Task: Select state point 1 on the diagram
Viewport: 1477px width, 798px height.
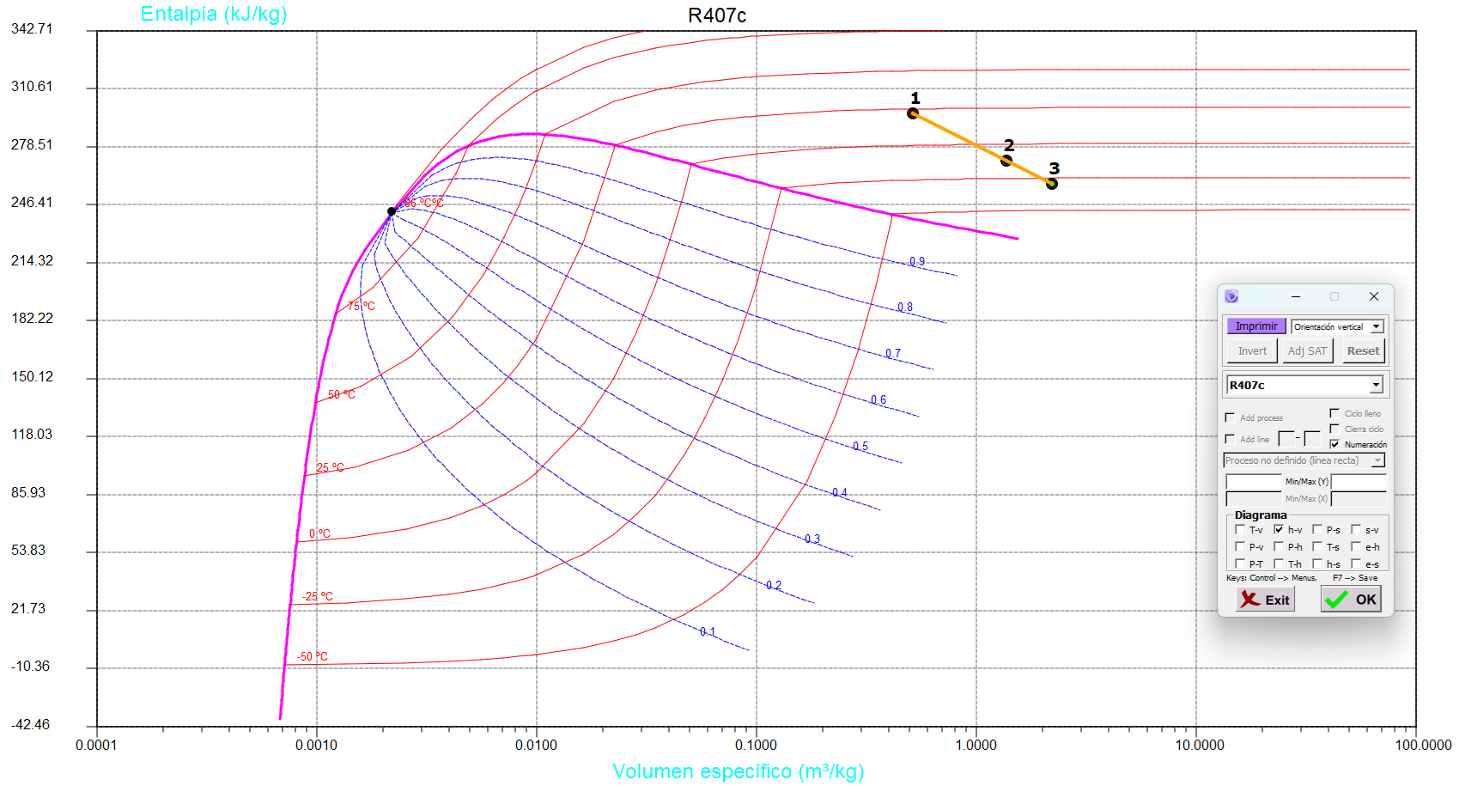Action: coord(913,113)
